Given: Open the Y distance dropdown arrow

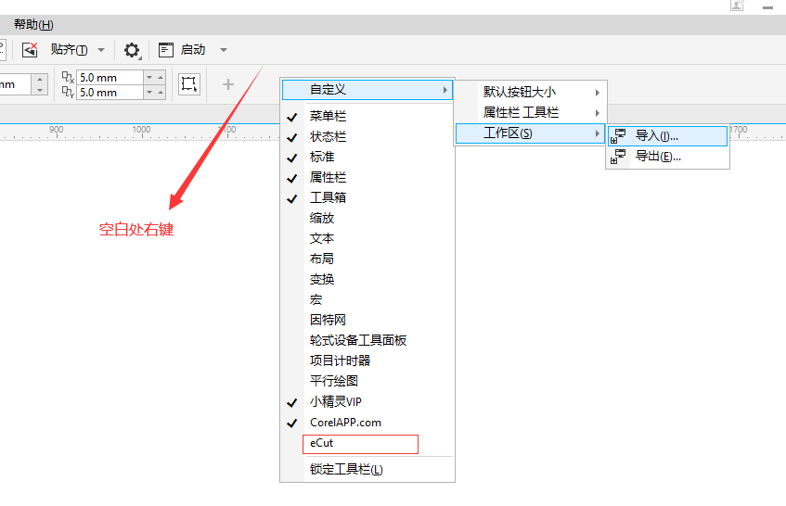Looking at the screenshot, I should click(149, 93).
